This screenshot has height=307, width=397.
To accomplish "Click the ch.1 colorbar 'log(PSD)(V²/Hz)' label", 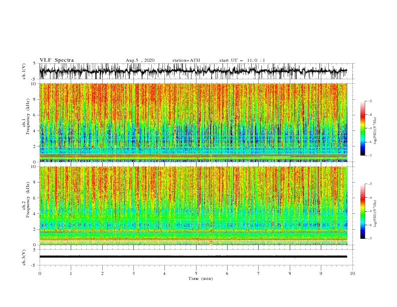I will pyautogui.click(x=375, y=131).
